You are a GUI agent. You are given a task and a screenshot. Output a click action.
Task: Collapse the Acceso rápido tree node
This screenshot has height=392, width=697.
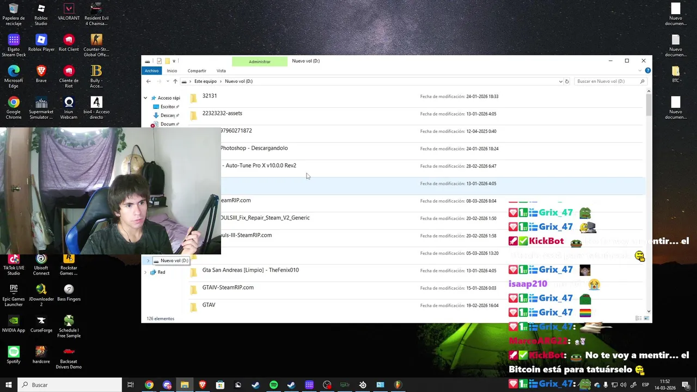tap(145, 98)
